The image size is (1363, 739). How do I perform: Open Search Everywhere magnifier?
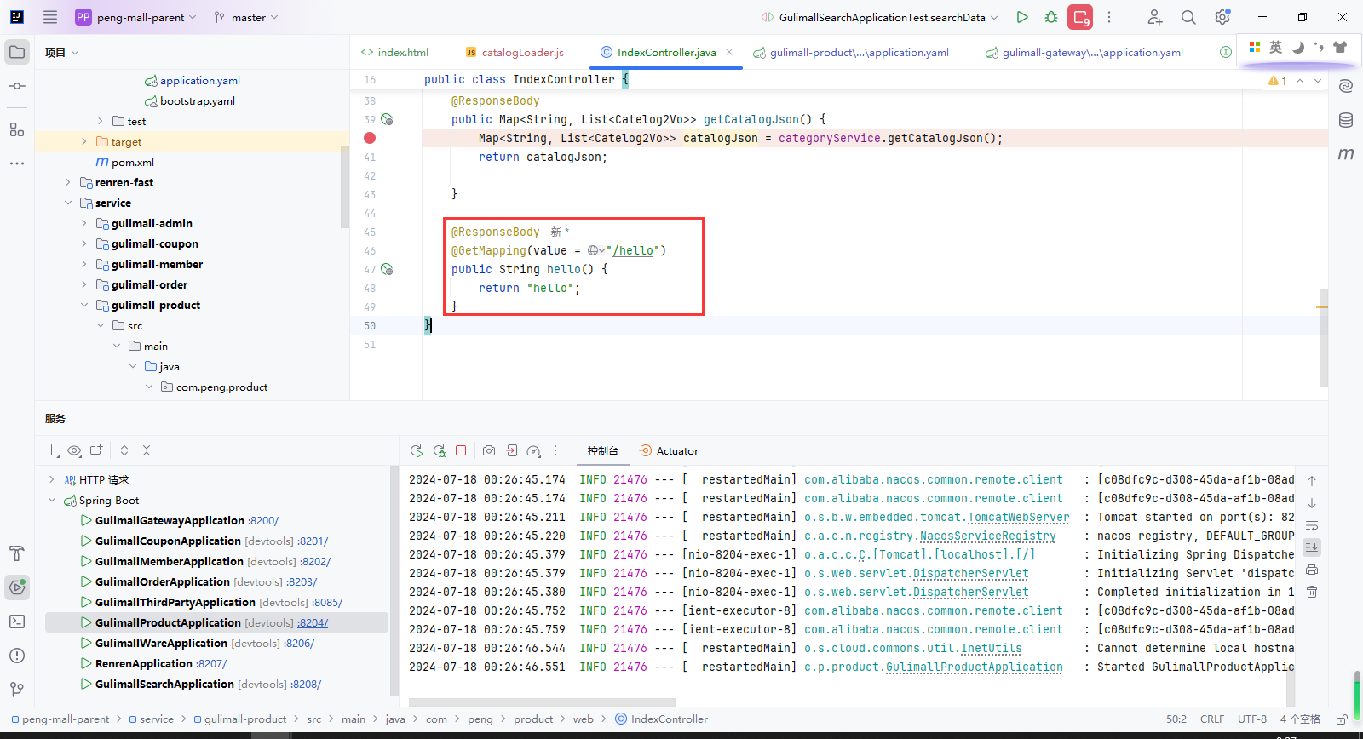[x=1188, y=17]
